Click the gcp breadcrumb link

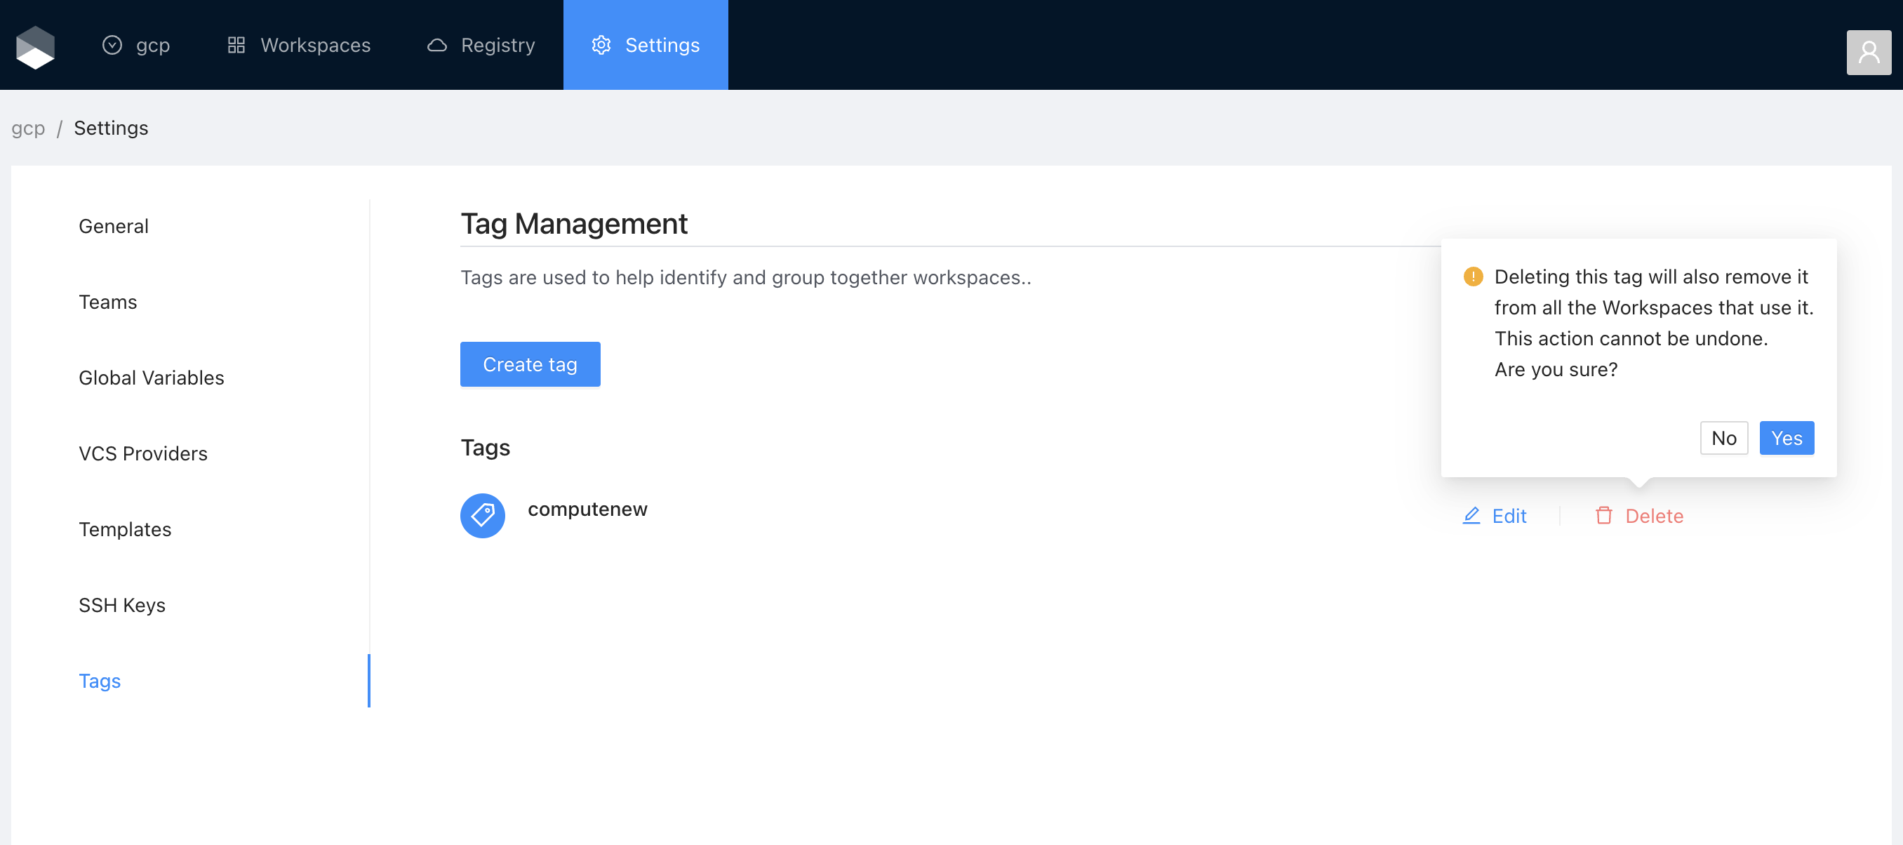coord(28,128)
